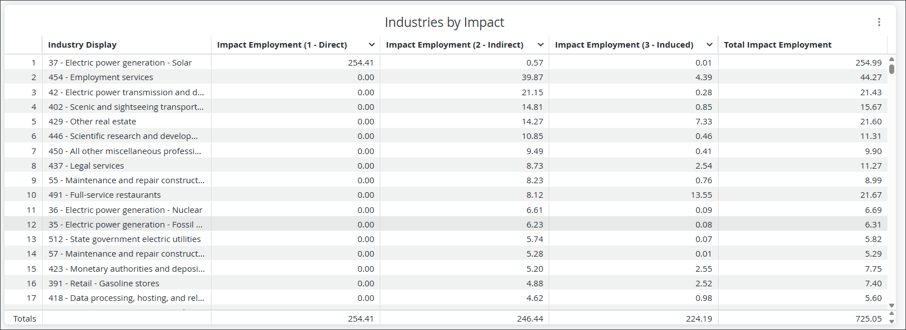Select row 437 - Legal services
Screen dimensions: 906x330
point(446,166)
